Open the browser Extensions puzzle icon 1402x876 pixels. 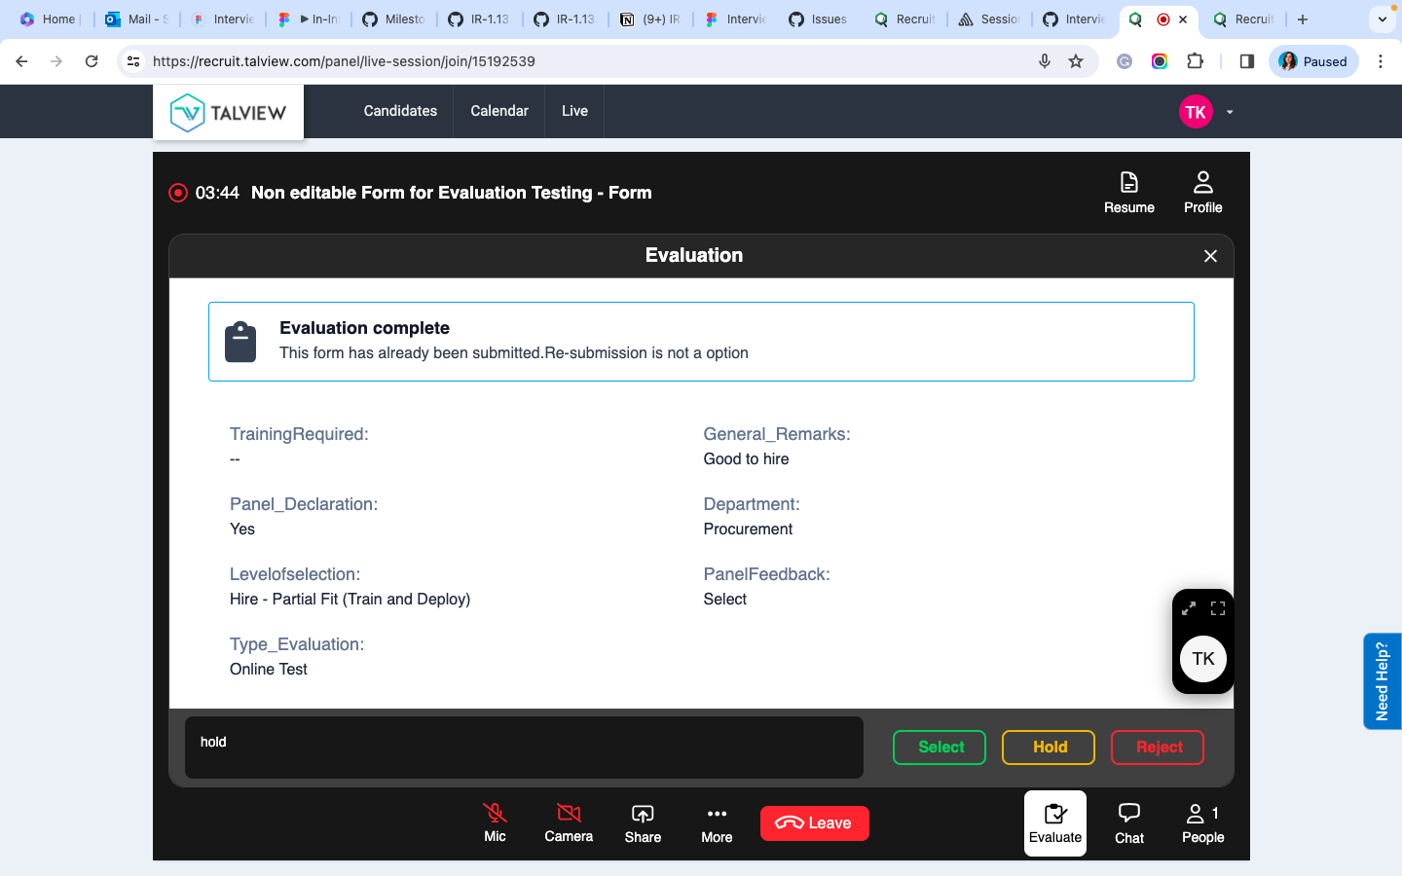pos(1195,61)
